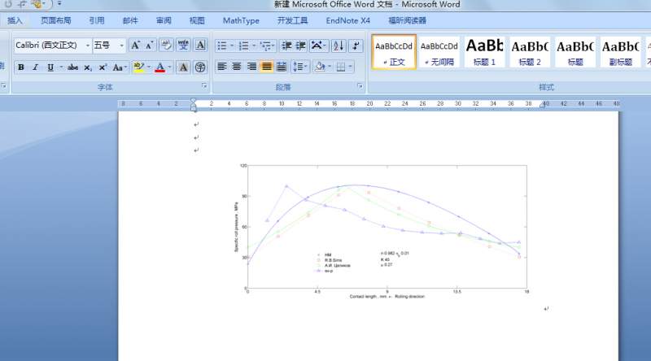
Task: Apply the 标题 1 style
Action: [x=484, y=52]
